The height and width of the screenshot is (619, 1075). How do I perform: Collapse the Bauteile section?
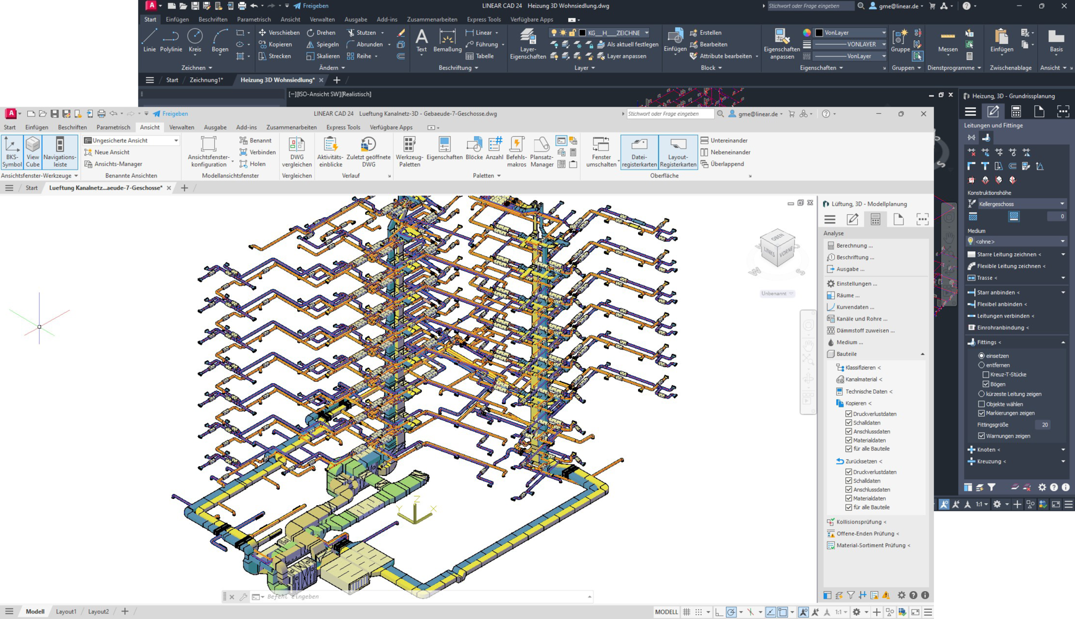[922, 354]
